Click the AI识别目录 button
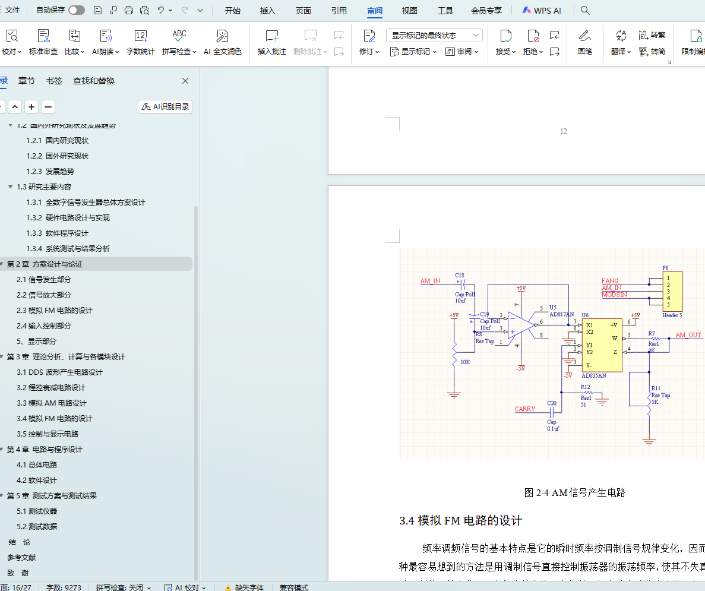Viewport: 705px width, 591px height. coord(165,107)
